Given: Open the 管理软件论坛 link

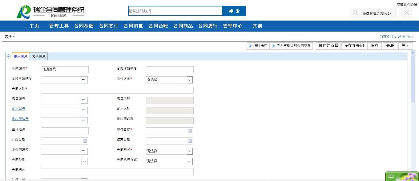Looking at the screenshot, I should point(407,5).
